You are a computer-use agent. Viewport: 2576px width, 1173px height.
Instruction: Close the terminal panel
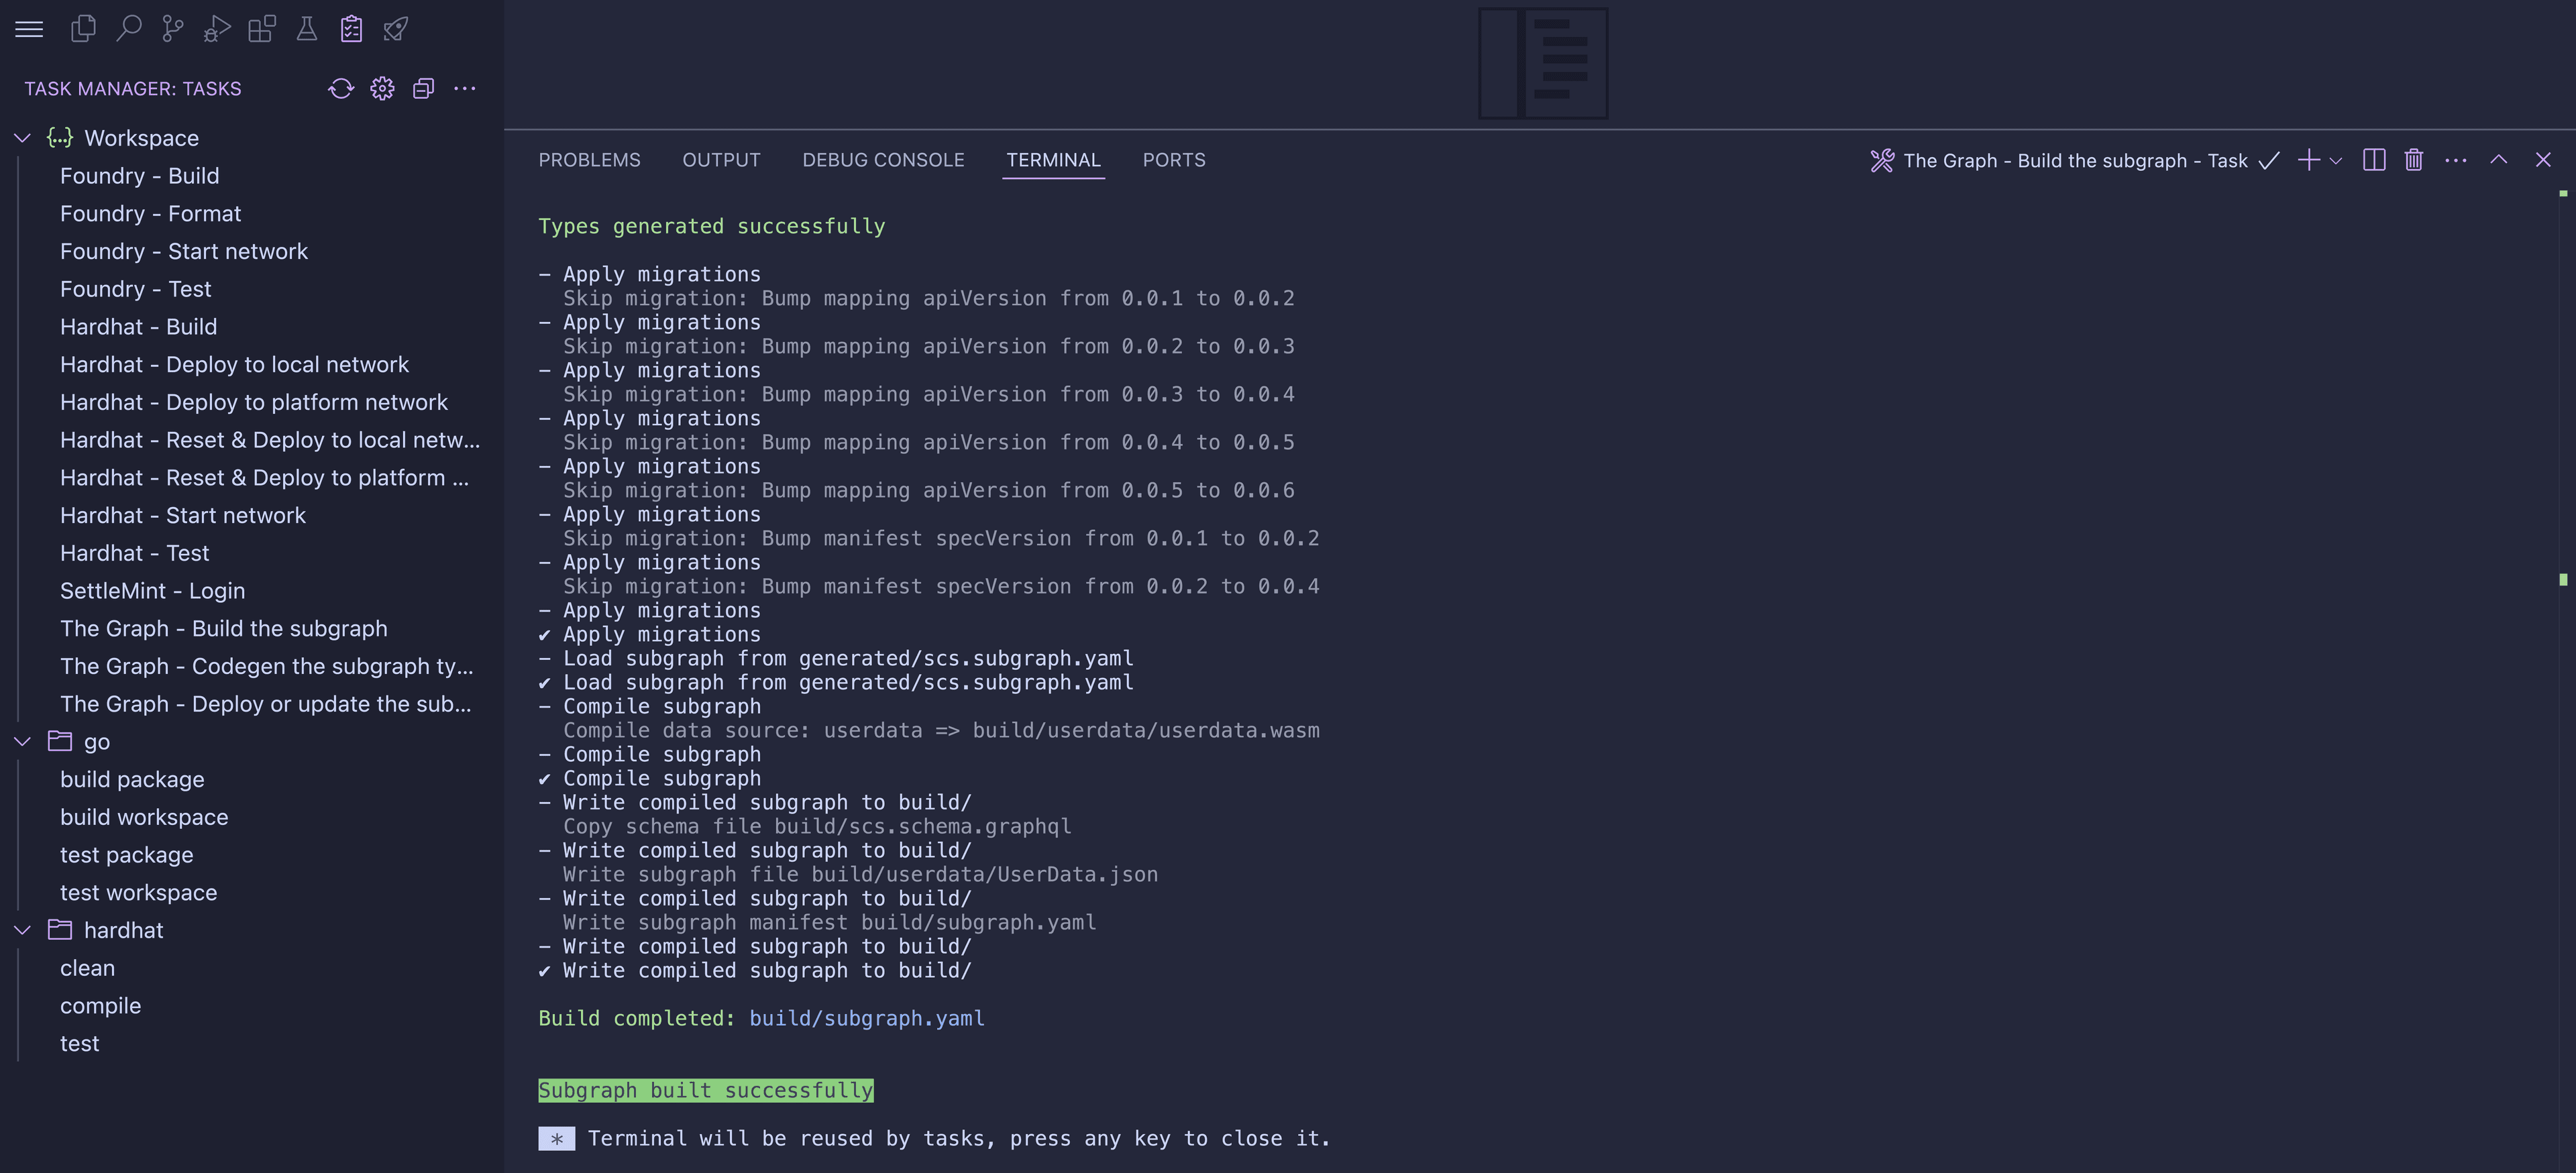[x=2543, y=160]
